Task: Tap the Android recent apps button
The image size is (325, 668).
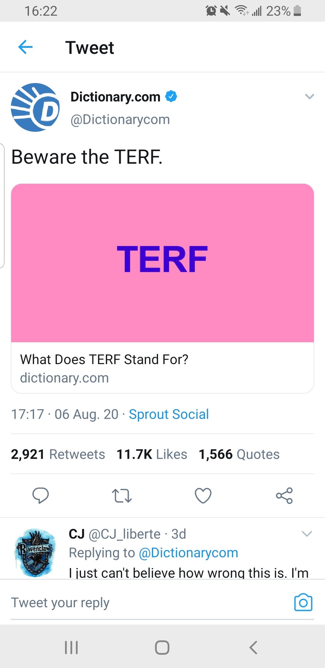Action: [x=71, y=647]
